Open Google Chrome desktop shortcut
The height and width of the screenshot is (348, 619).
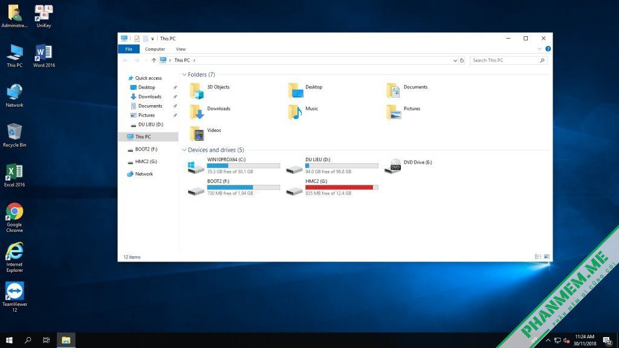coord(15,217)
